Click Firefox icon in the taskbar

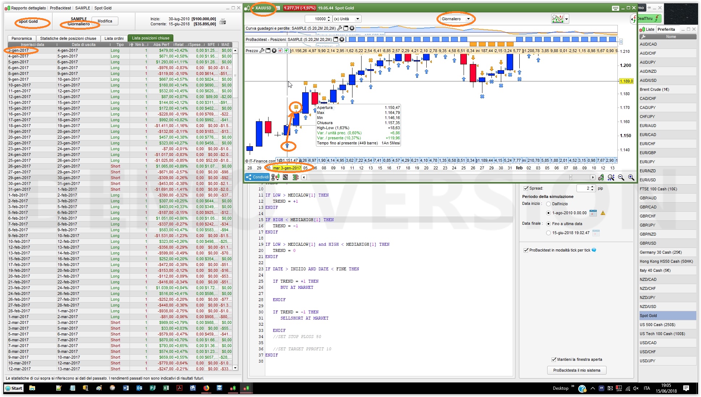[206, 388]
